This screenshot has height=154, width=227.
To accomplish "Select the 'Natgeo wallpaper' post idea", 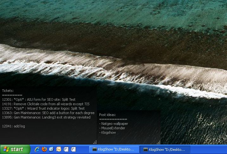I will coord(114,124).
